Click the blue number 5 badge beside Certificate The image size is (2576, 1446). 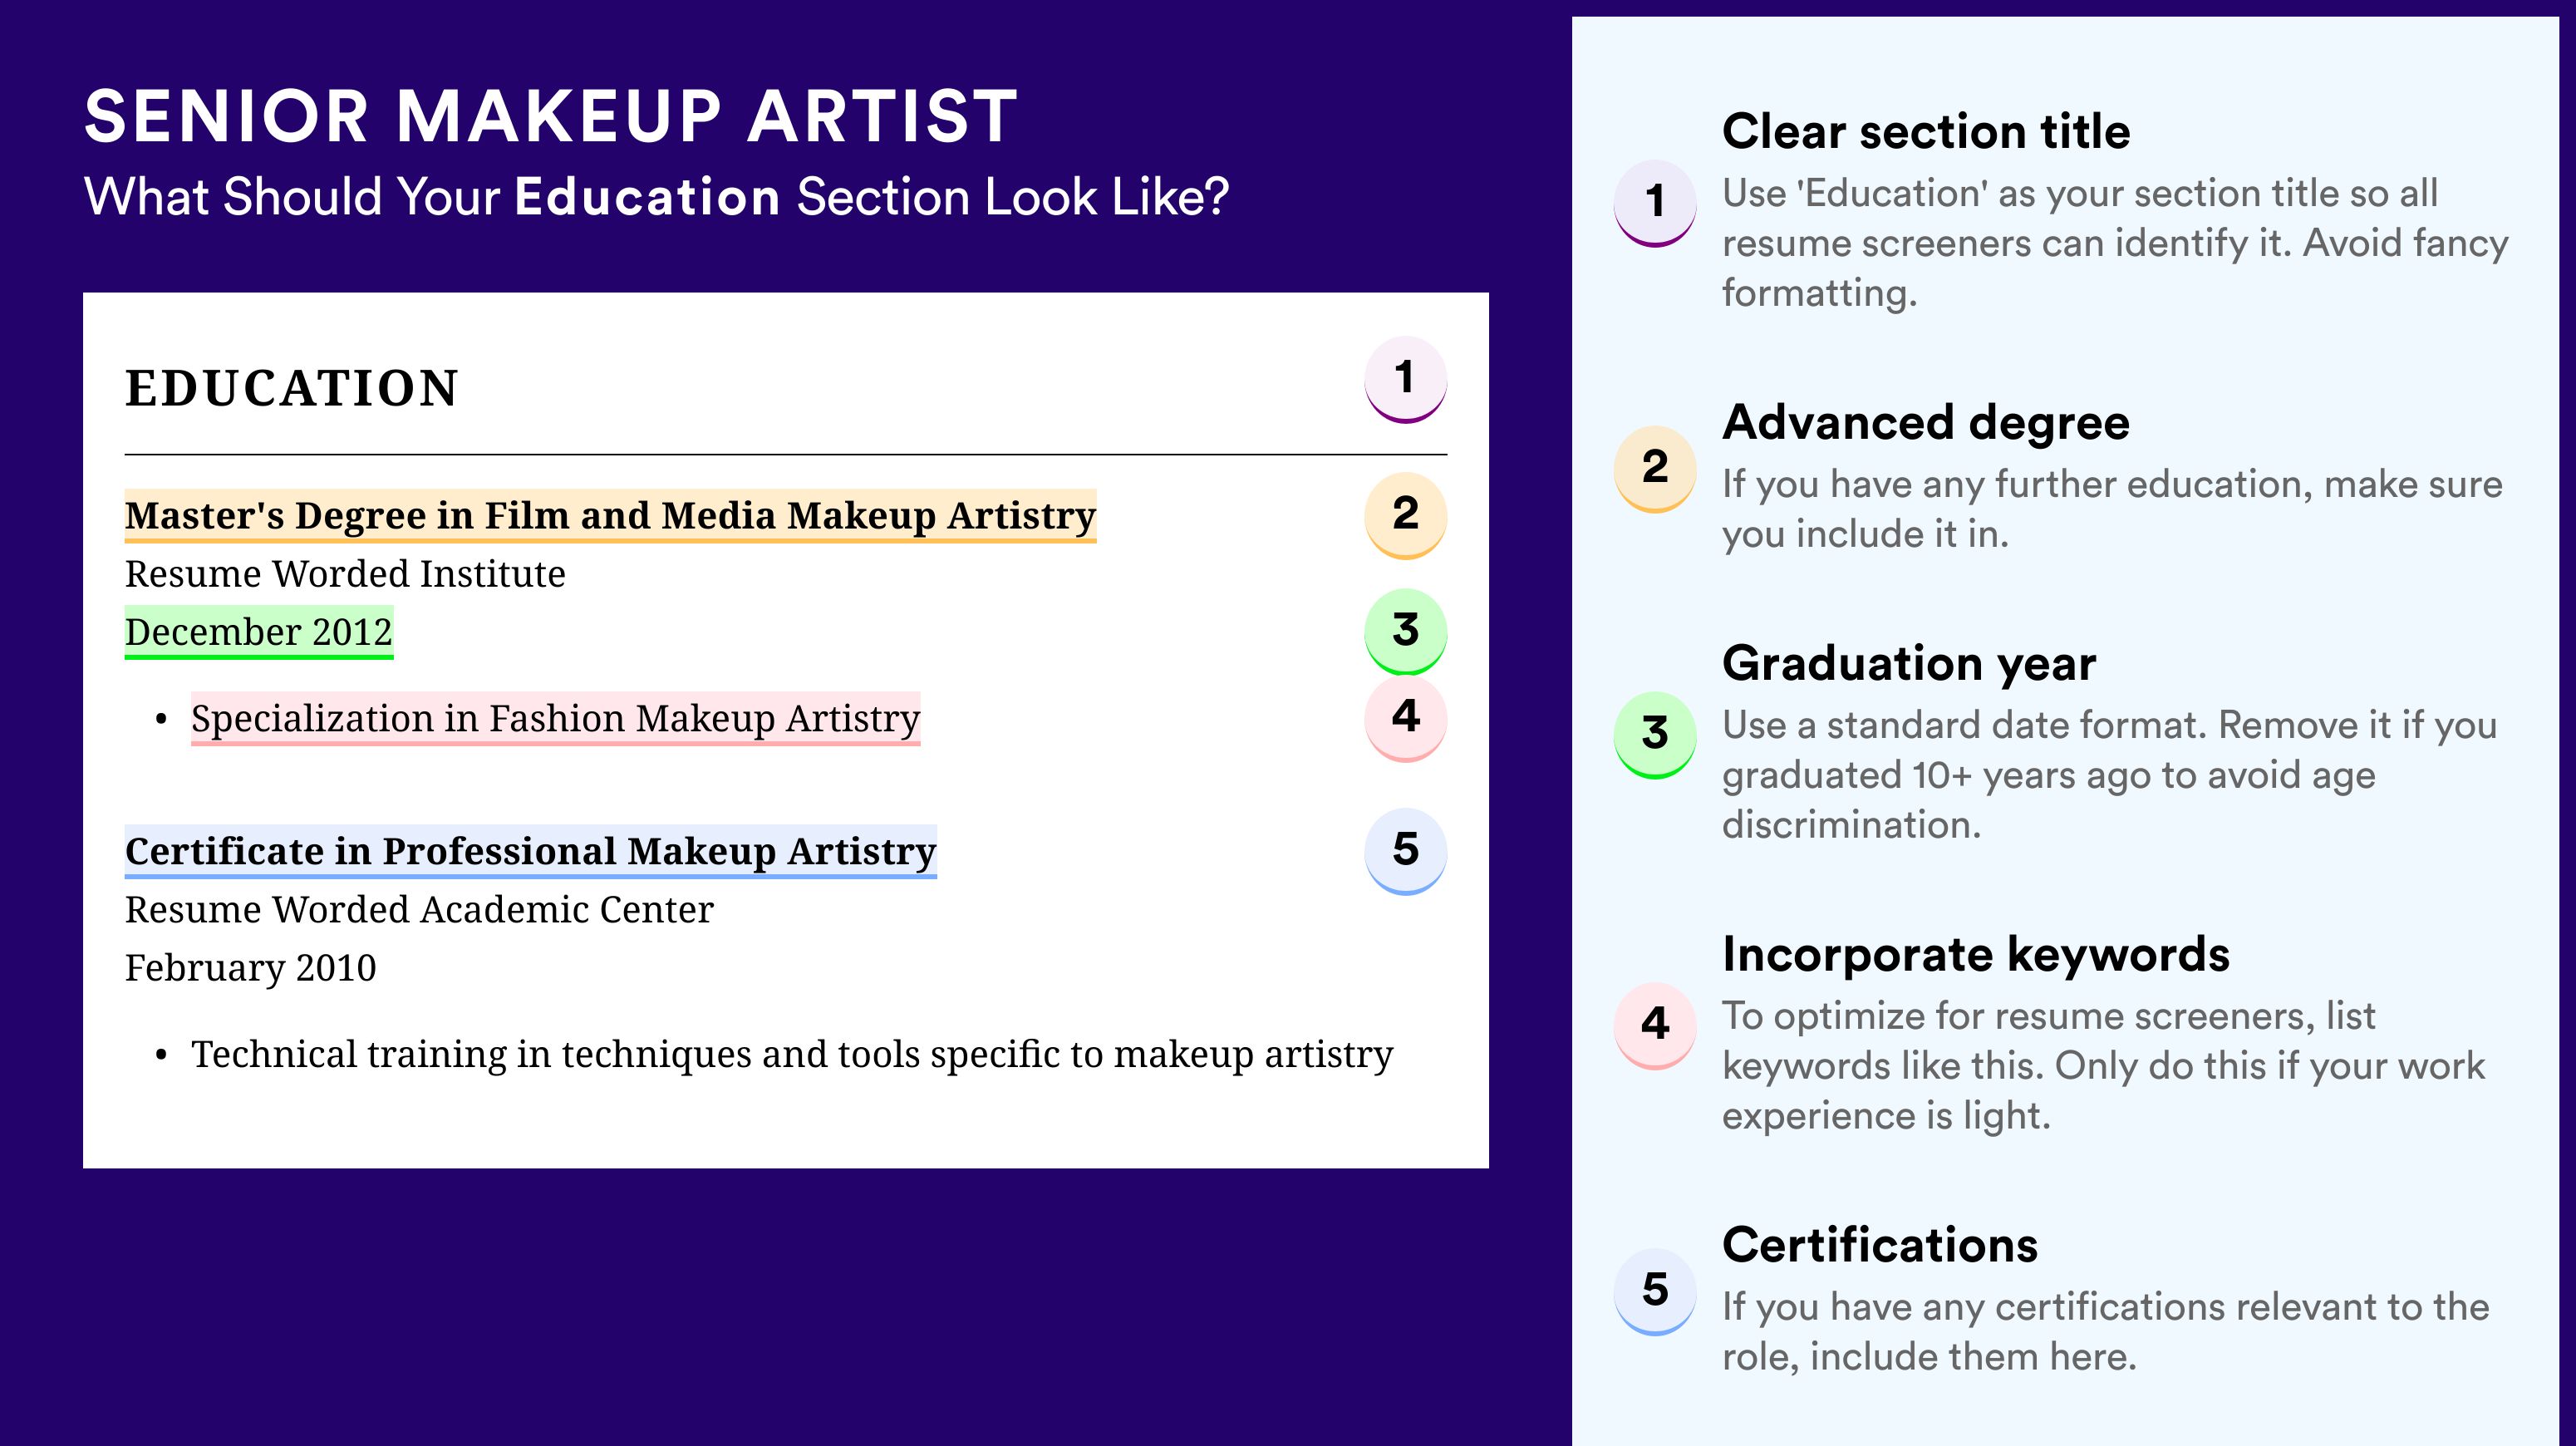coord(1405,850)
